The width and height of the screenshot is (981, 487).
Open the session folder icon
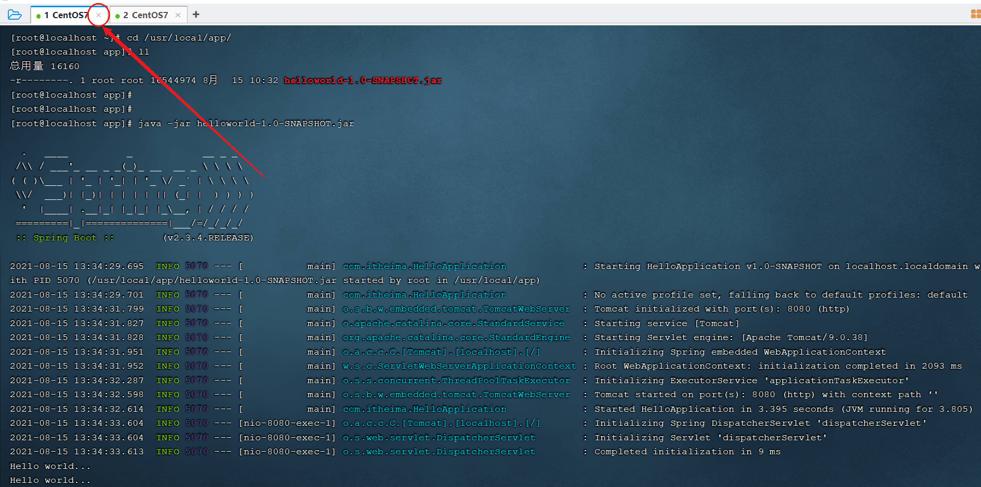click(x=15, y=15)
